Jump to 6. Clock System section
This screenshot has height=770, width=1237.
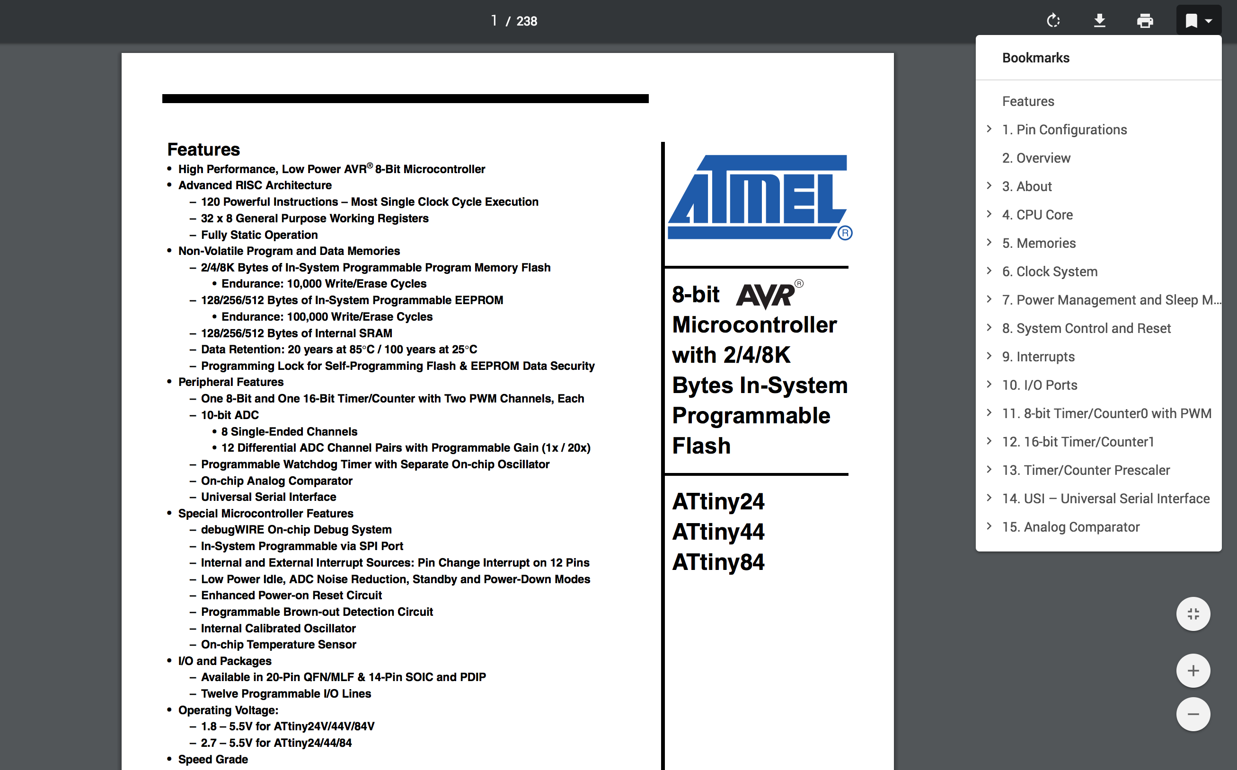[1050, 272]
